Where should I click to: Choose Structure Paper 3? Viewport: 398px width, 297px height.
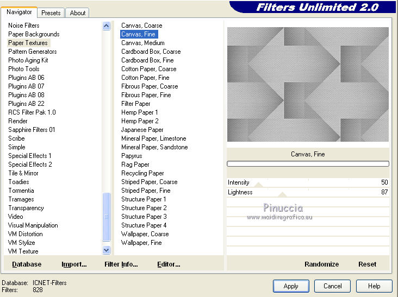coord(144,217)
